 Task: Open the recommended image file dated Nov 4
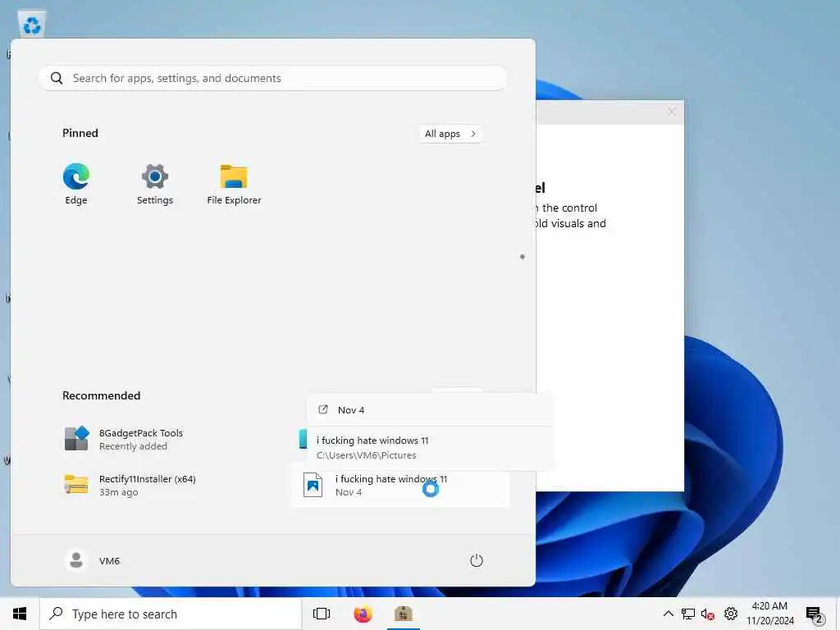[x=400, y=486]
